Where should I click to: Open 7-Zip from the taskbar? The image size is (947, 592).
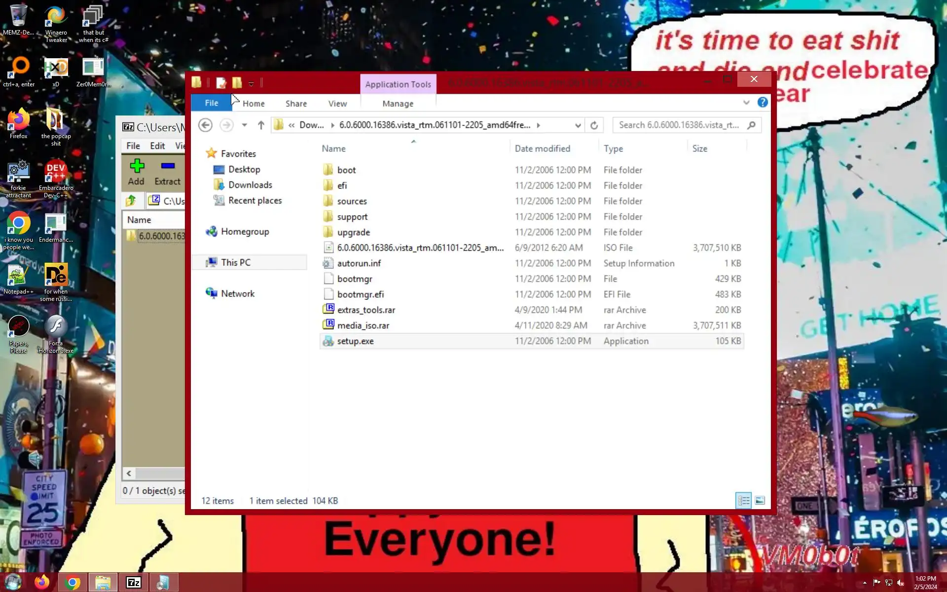pyautogui.click(x=134, y=583)
